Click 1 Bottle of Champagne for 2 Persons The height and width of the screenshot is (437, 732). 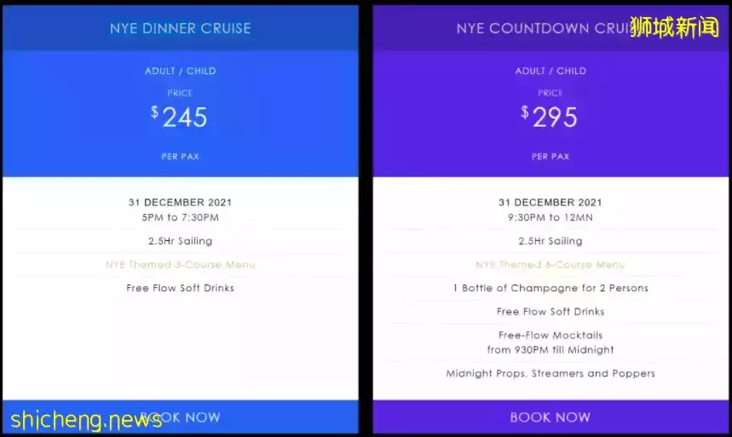pos(550,288)
